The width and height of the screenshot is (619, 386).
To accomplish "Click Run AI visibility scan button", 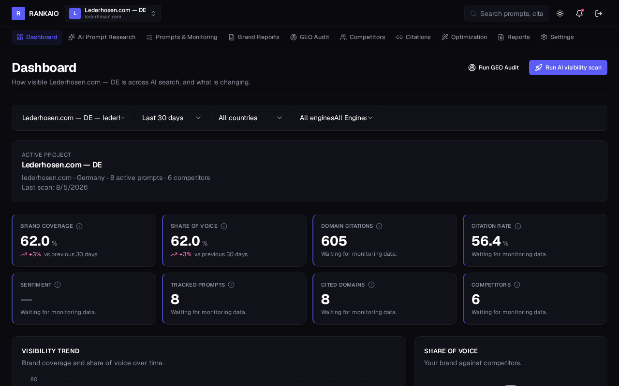I will (568, 68).
